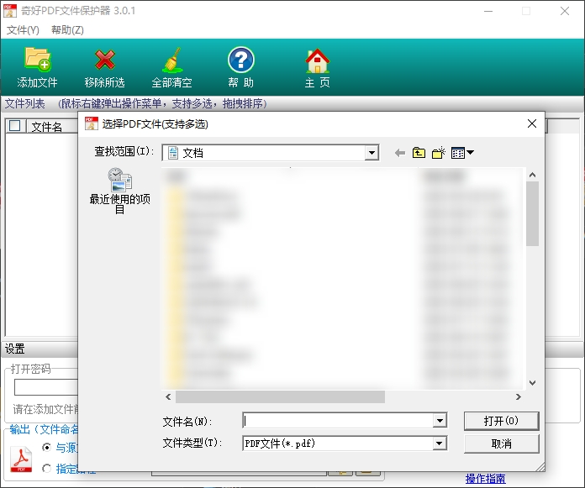Select the 指定 path radio button
This screenshot has height=488, width=585.
46,468
